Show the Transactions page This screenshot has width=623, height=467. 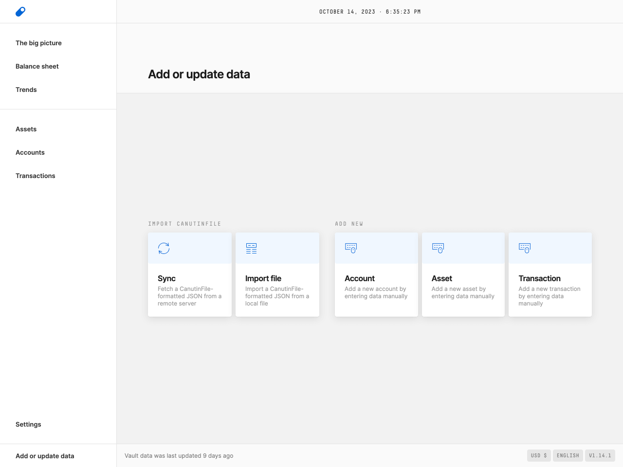click(36, 176)
